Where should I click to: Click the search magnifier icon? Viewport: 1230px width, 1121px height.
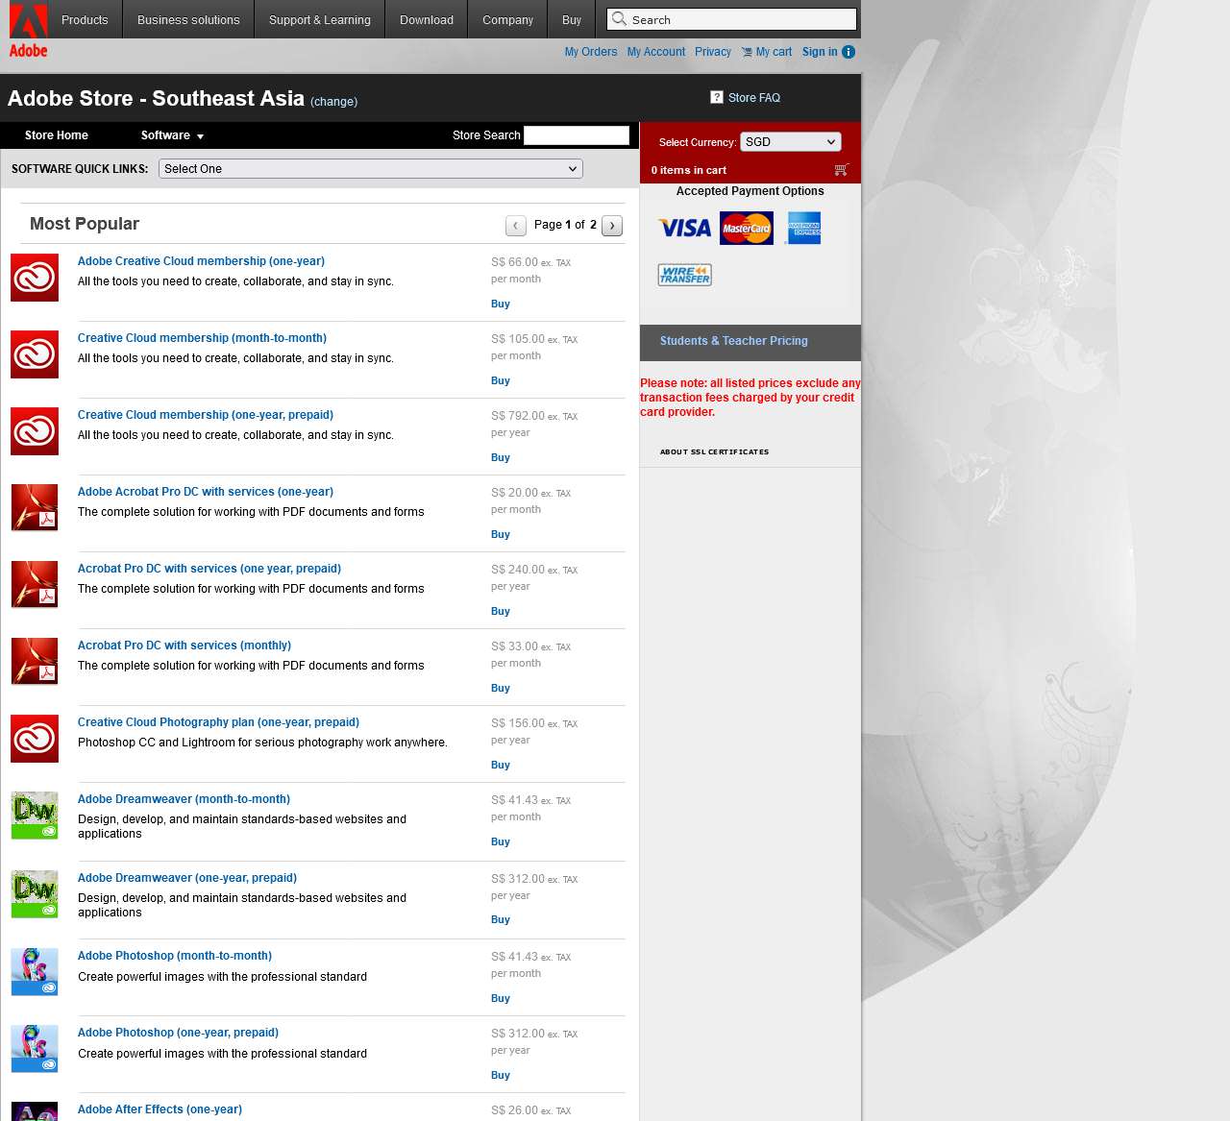click(x=620, y=18)
